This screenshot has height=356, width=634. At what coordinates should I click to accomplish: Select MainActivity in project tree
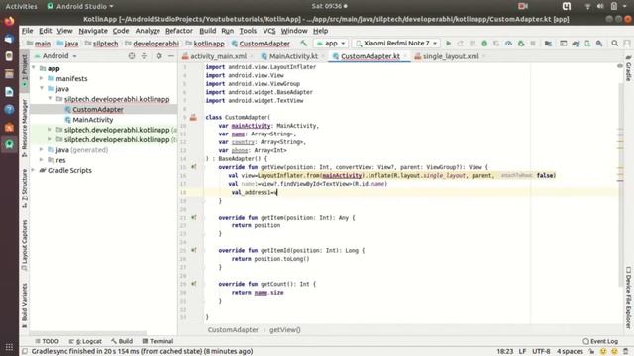tap(92, 119)
